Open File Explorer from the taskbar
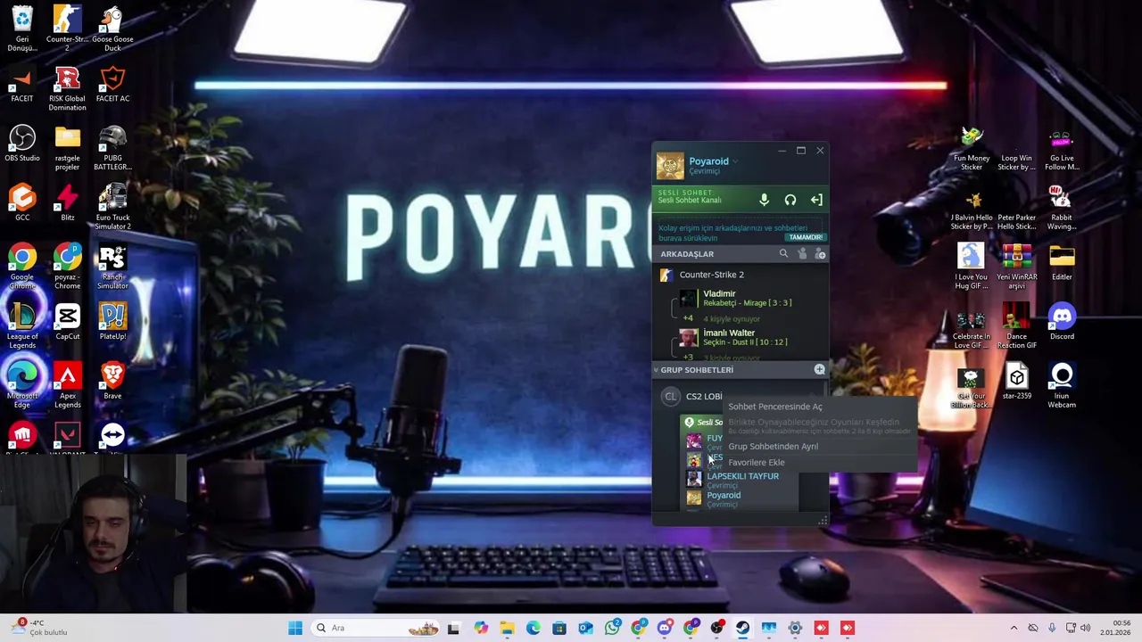This screenshot has height=642, width=1142. [x=507, y=628]
